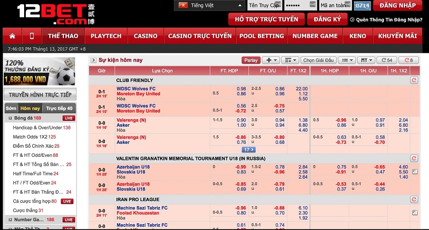Click the Chọn Giải Đấu button
Image resolution: width=429 pixels, height=230 pixels.
(319, 60)
